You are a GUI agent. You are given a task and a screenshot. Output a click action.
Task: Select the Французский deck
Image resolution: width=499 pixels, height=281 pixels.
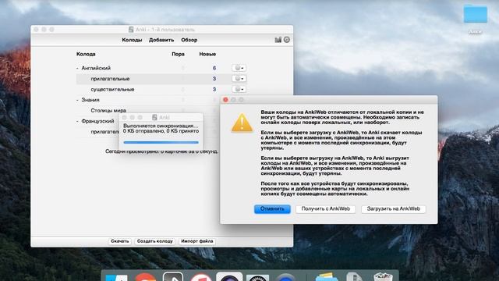[97, 122]
